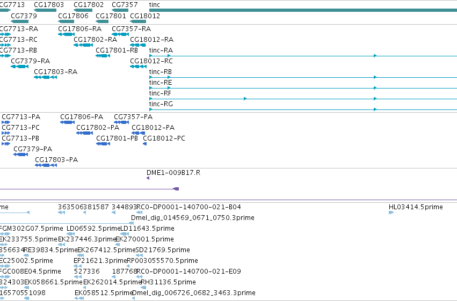Select Dmel_dig_006726_0682_3463.3prime label
This screenshot has width=457, height=301.
[194, 293]
